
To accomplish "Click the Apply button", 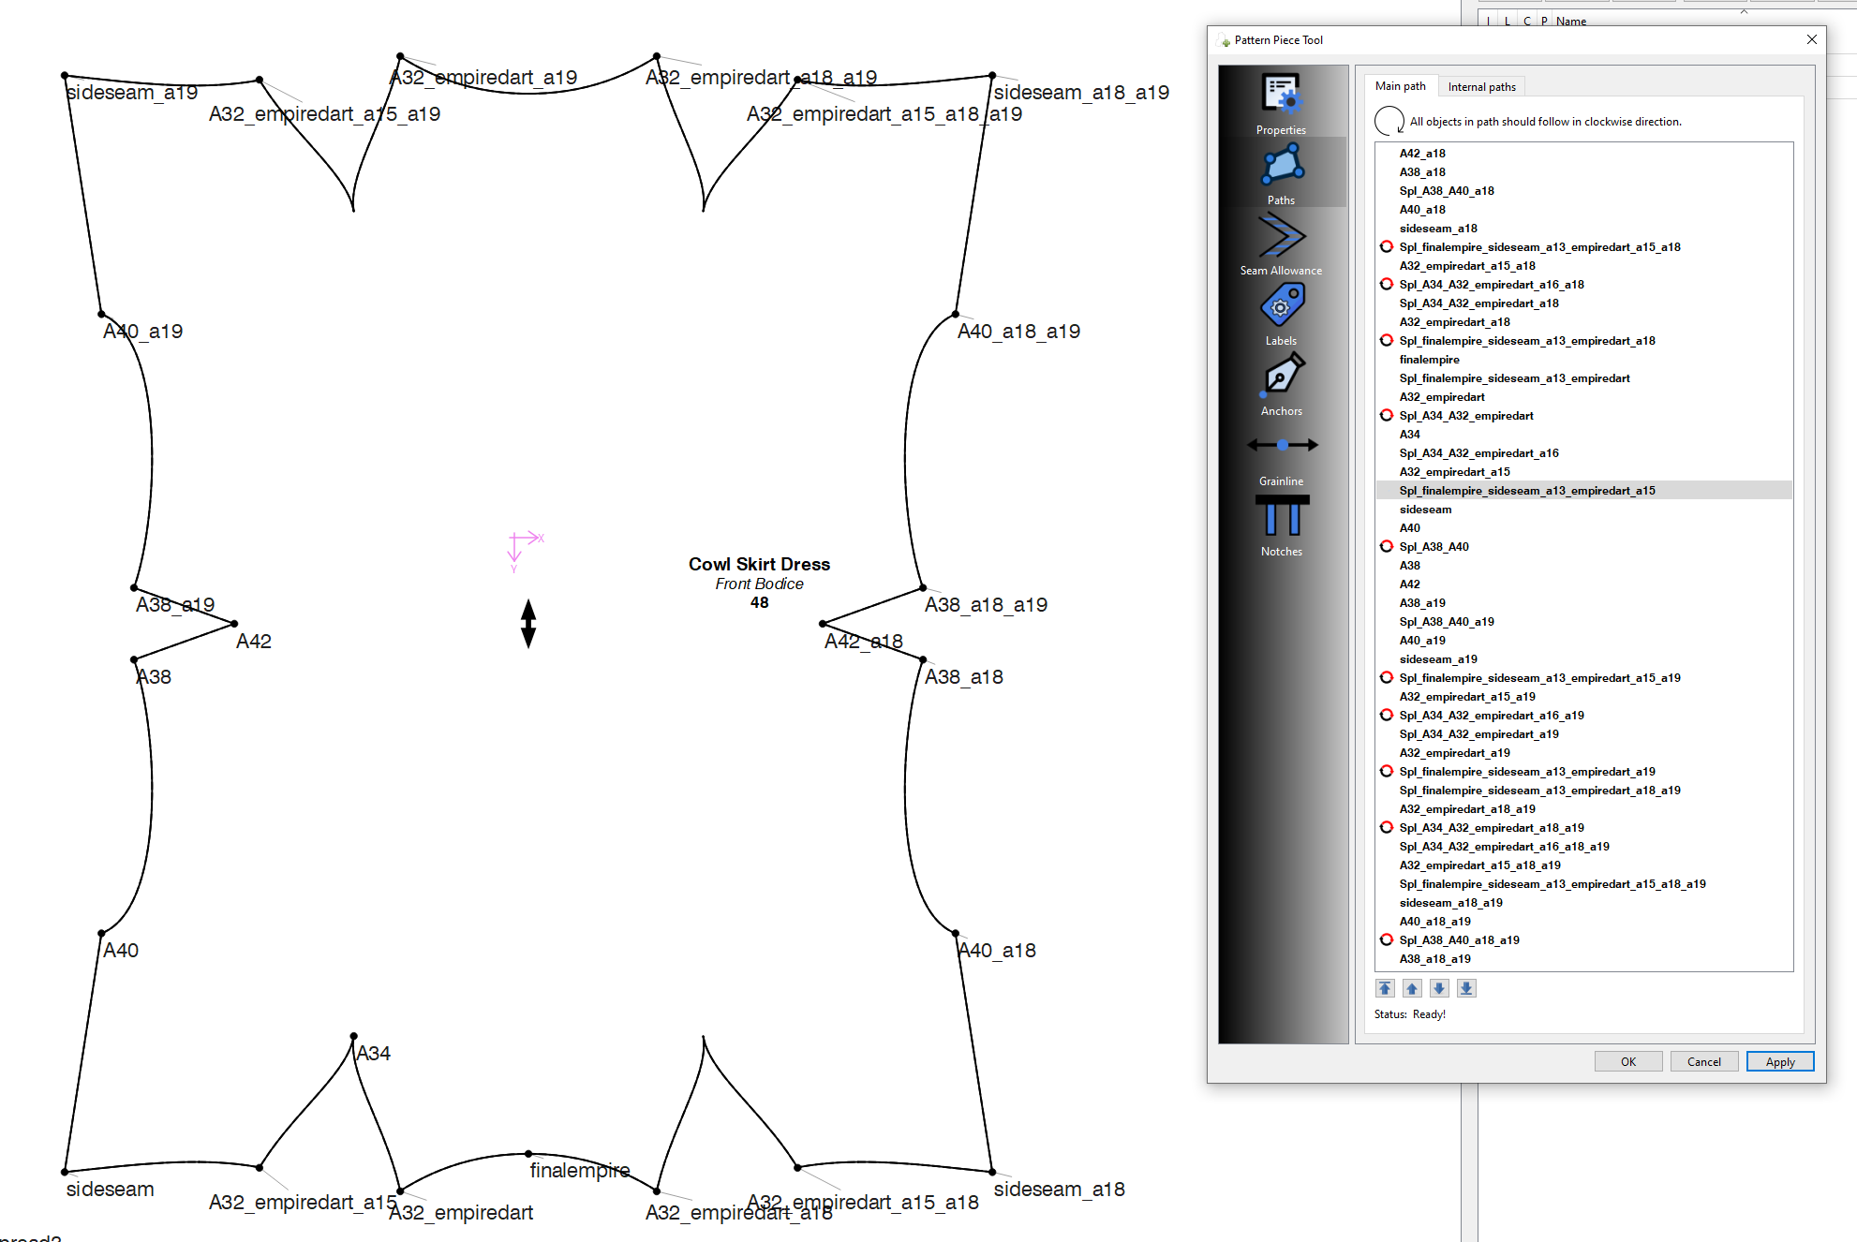I will tap(1779, 1061).
